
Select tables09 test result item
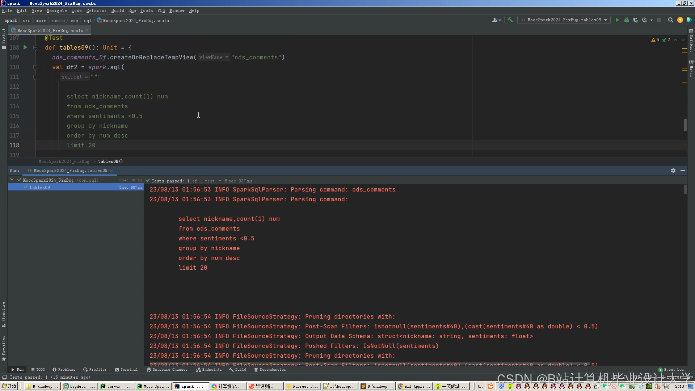pos(40,188)
